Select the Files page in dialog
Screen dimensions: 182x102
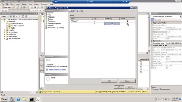point(49,15)
